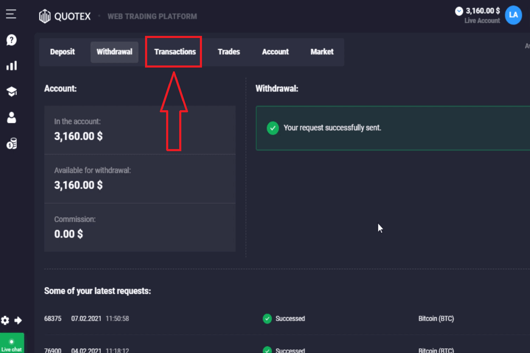Viewport: 530px width, 353px height.
Task: Select the Deposit tab
Action: click(62, 52)
